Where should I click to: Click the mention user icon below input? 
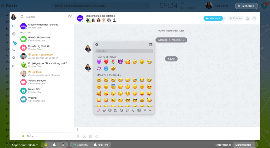(x=85, y=136)
